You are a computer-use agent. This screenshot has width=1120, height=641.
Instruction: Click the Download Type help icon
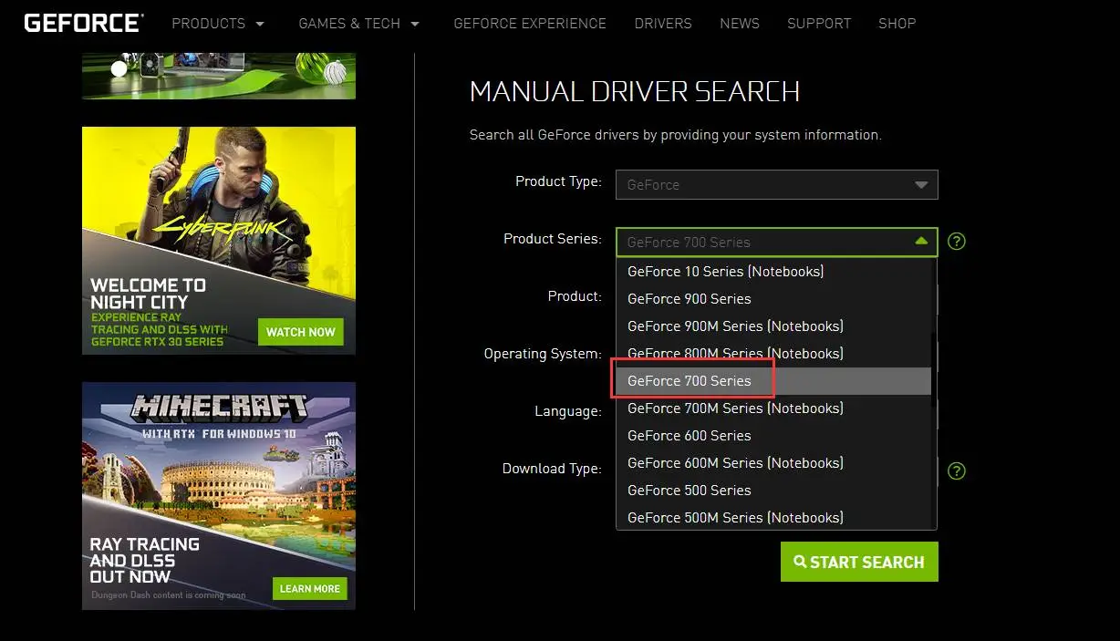pyautogui.click(x=957, y=470)
